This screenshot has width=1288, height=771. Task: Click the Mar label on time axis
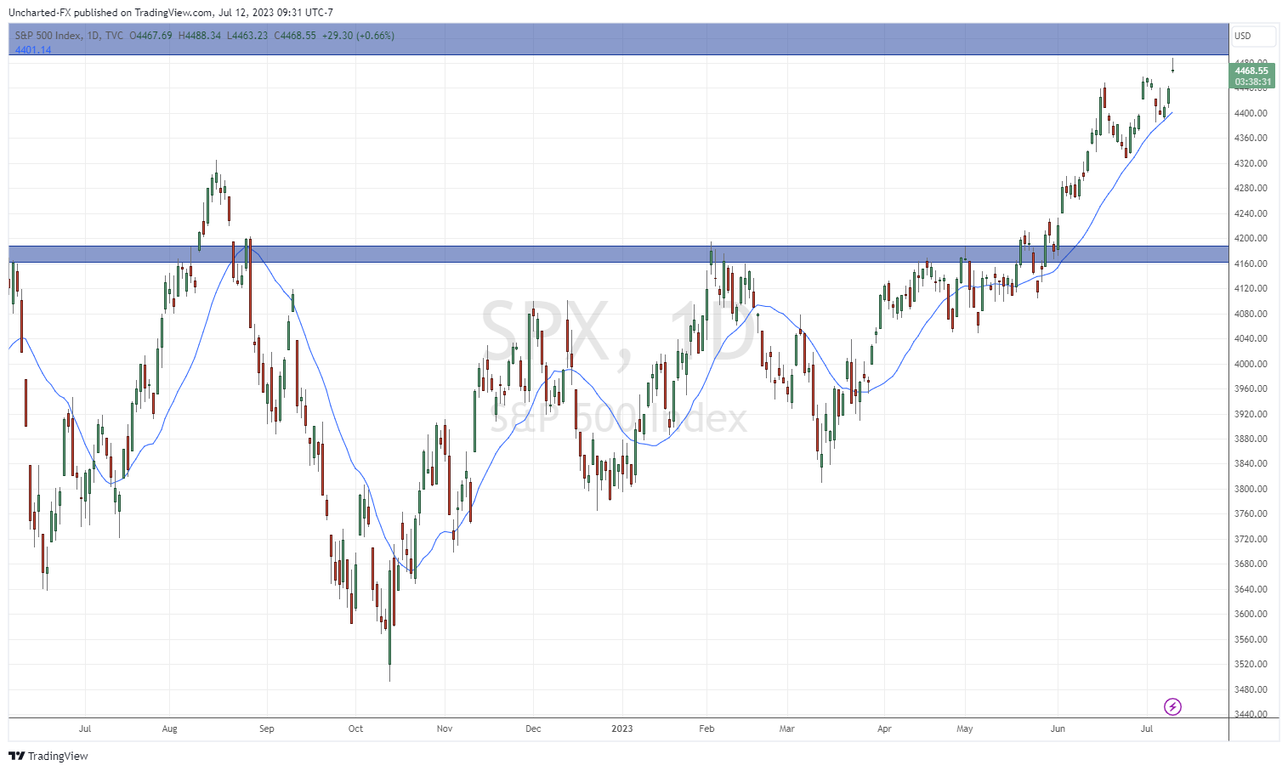point(787,728)
